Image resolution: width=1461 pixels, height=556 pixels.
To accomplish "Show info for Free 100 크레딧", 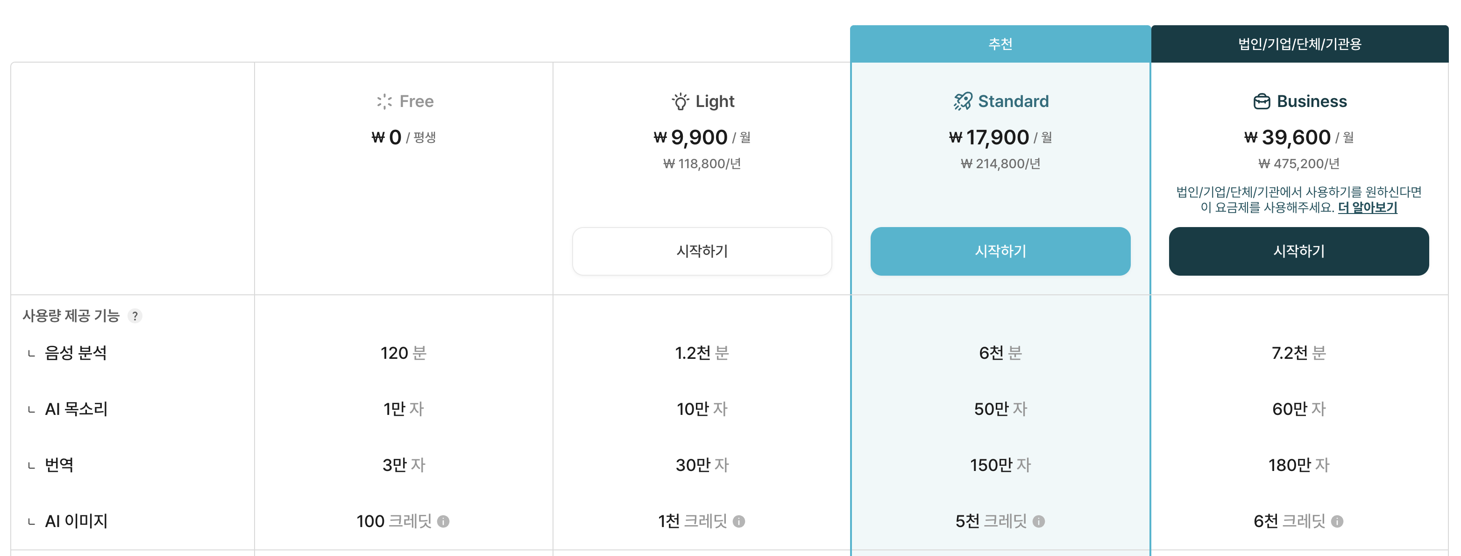I will 444,521.
